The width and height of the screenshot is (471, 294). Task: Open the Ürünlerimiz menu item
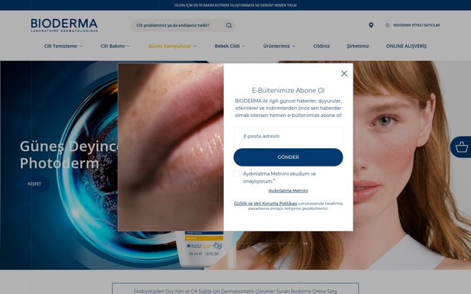click(x=276, y=46)
